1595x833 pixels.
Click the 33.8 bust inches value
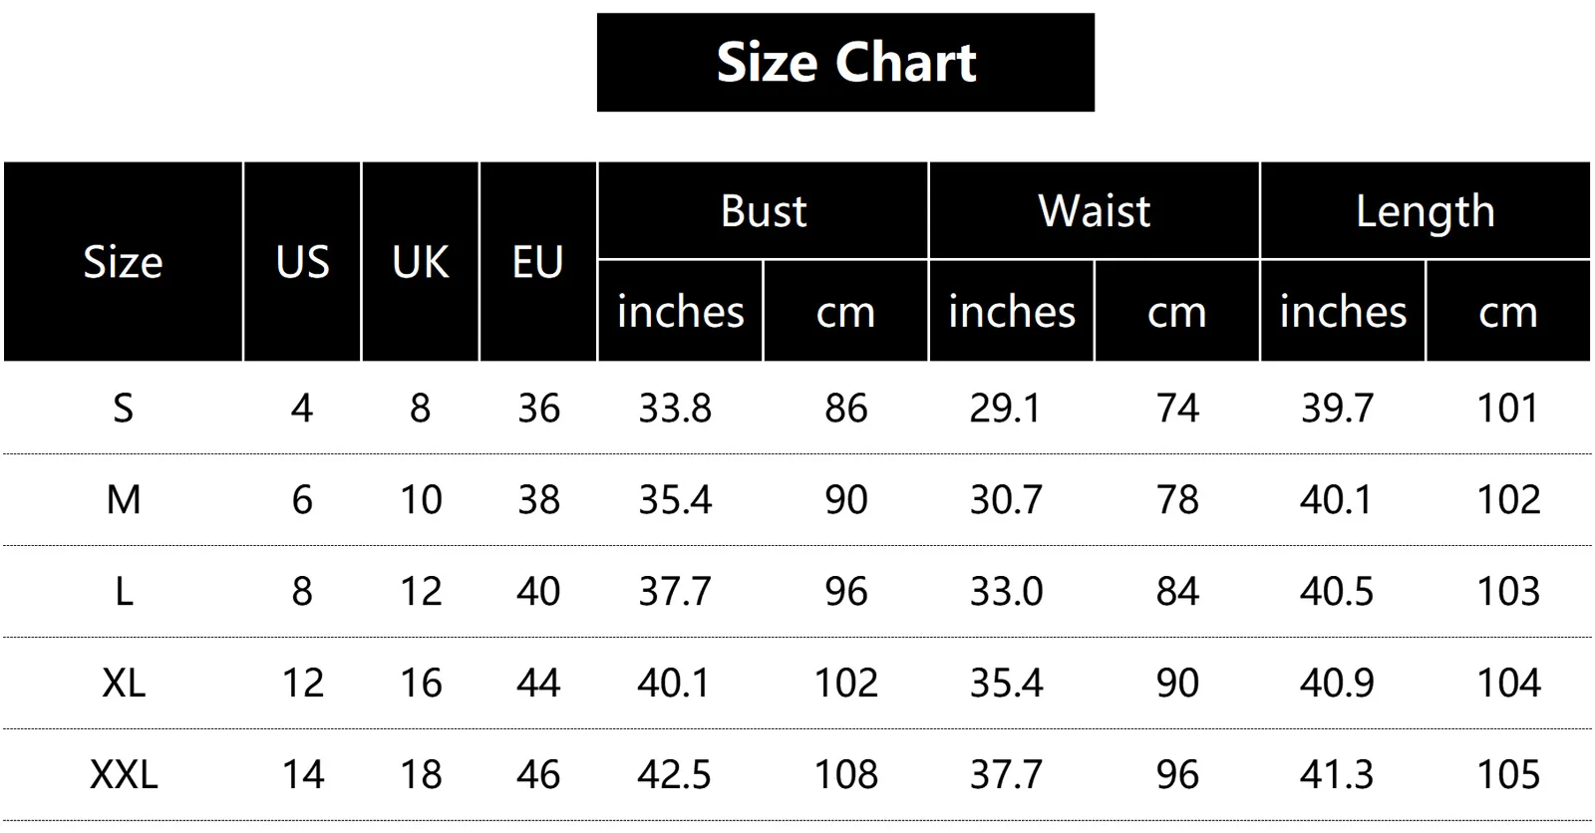675,409
